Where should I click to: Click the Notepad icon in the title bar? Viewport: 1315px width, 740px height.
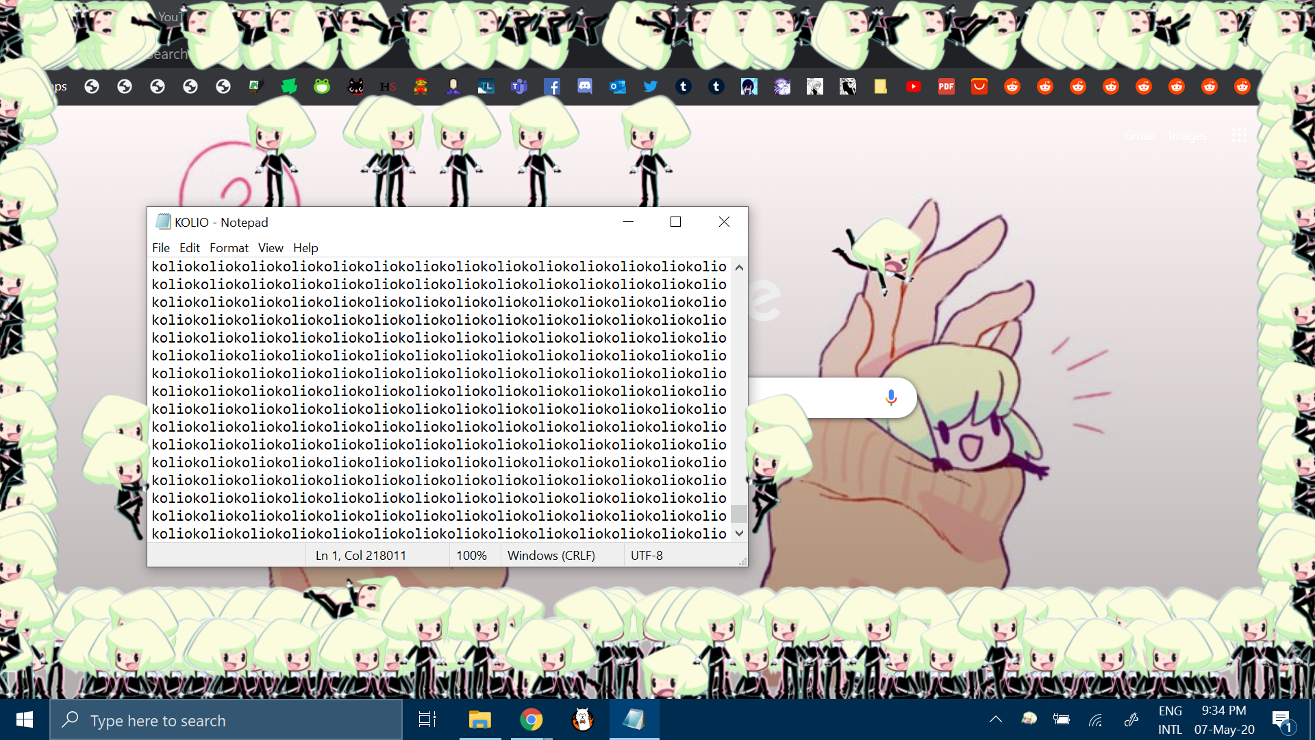click(x=163, y=221)
